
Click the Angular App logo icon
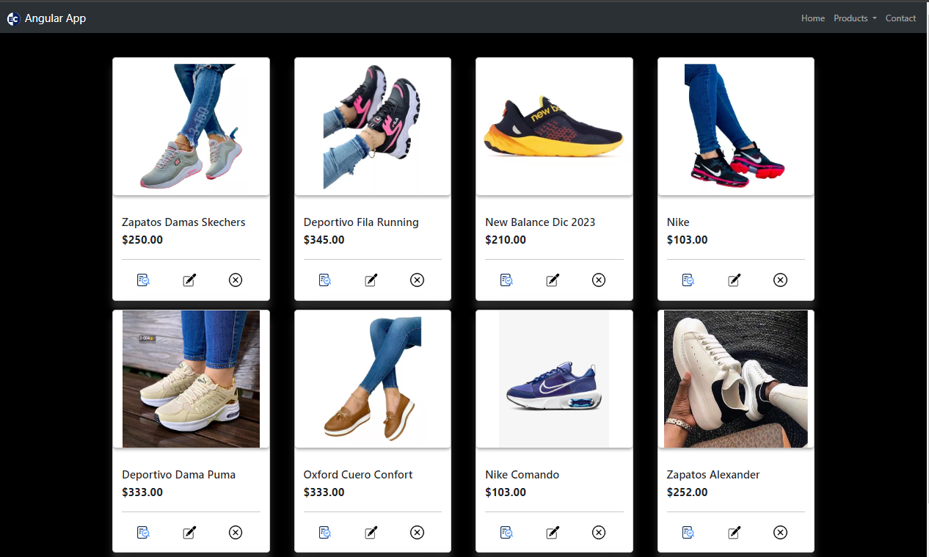pos(13,19)
